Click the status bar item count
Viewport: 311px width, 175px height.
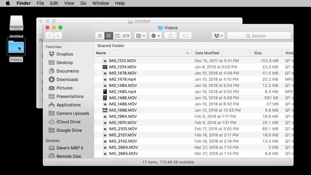pyautogui.click(x=168, y=162)
